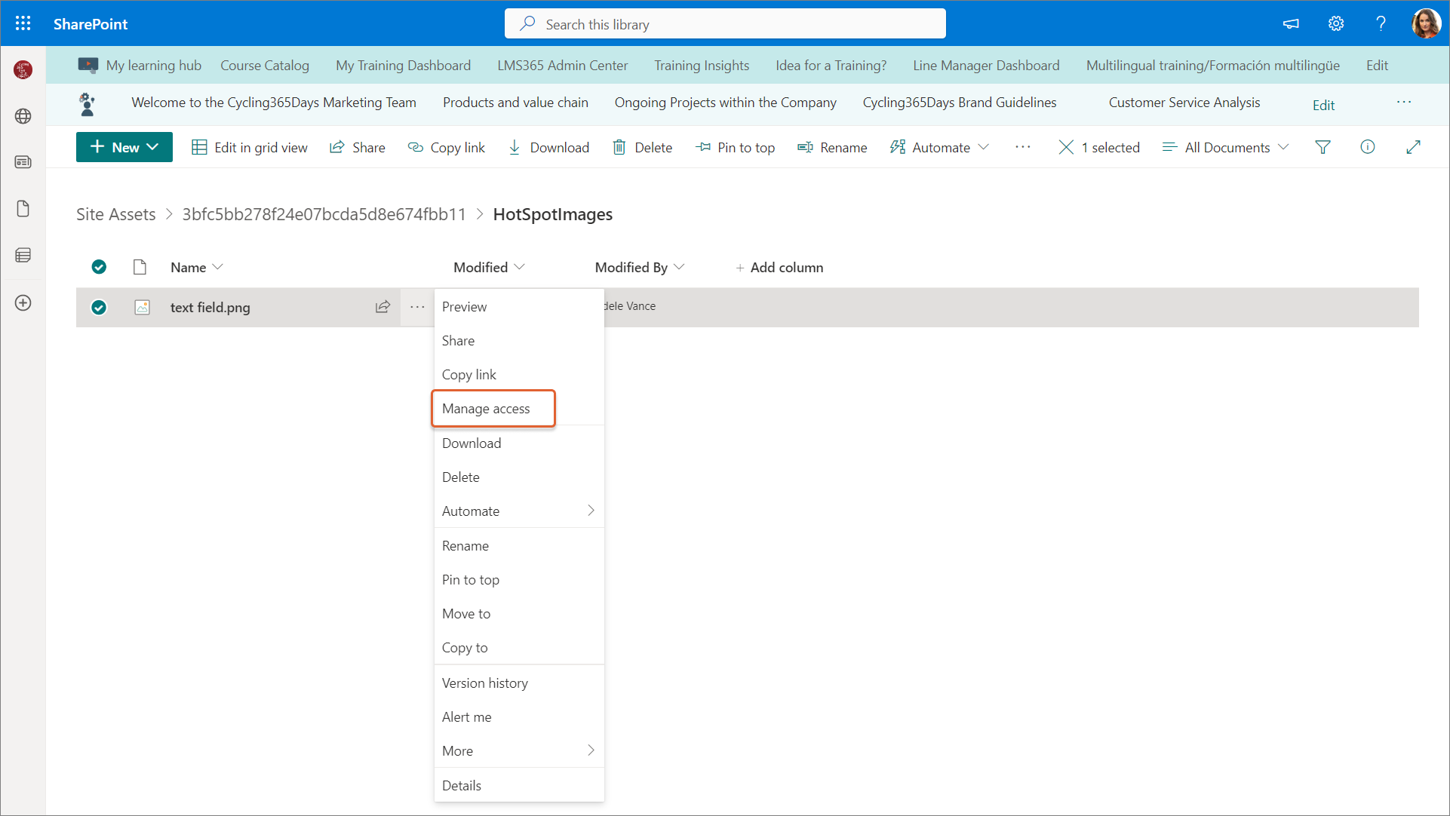1450x816 pixels.
Task: Click the SharePoint home link
Action: click(x=91, y=24)
